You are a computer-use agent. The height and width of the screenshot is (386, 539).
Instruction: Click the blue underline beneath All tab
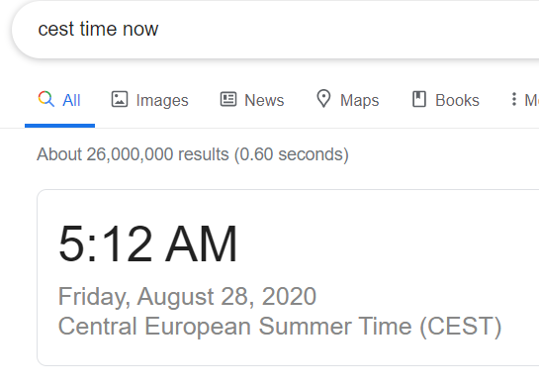click(59, 126)
